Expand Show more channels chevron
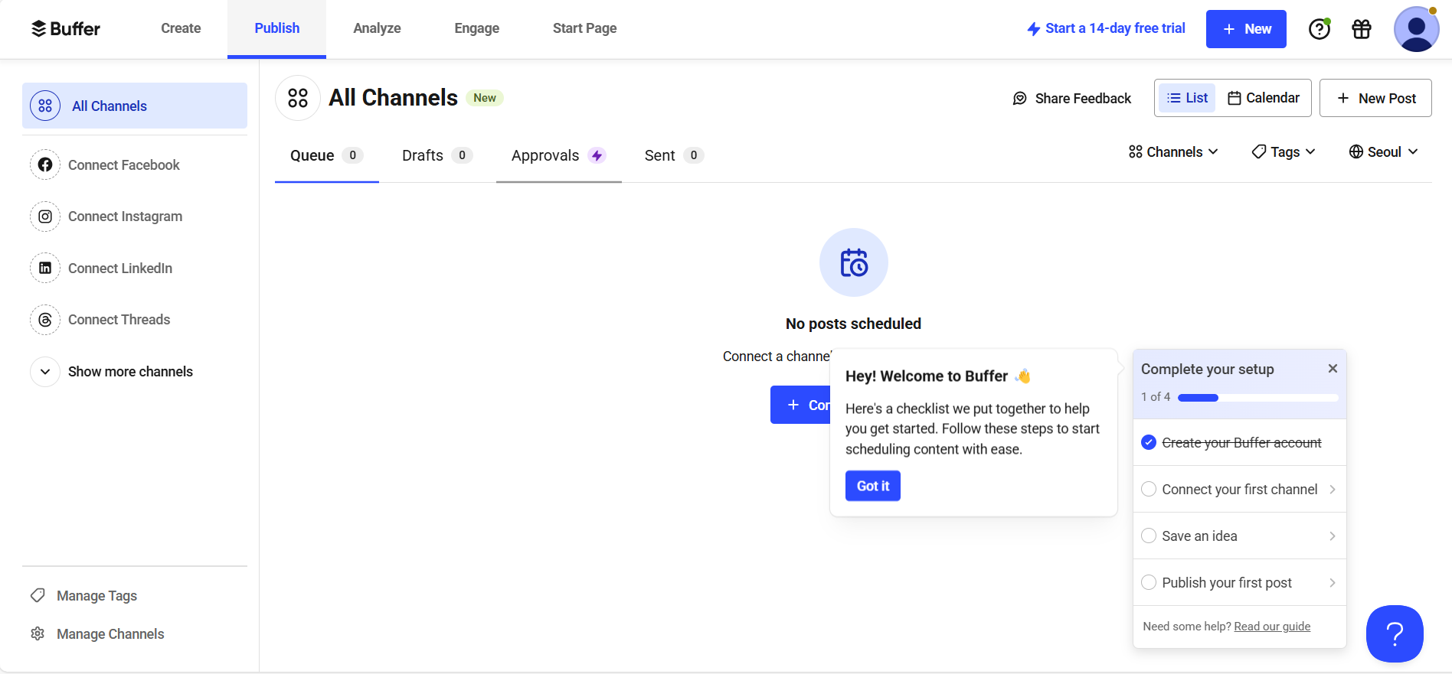Image resolution: width=1452 pixels, height=674 pixels. pos(45,372)
